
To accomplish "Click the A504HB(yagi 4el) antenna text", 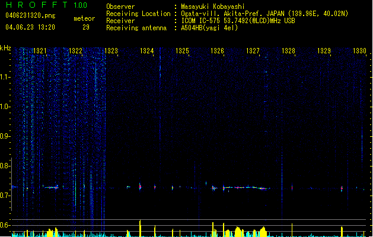I will coord(209,28).
